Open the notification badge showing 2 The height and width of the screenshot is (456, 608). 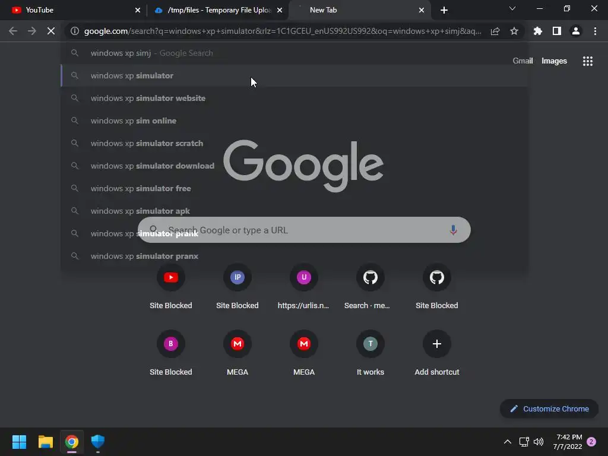(x=592, y=442)
